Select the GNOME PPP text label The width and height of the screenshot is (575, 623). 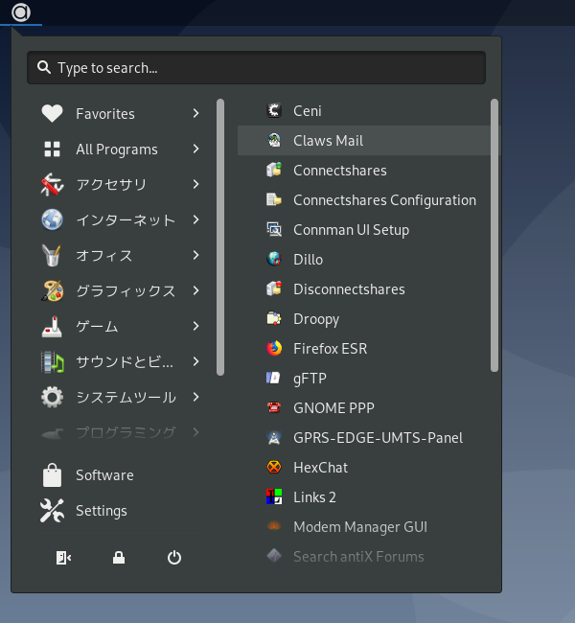tap(333, 408)
